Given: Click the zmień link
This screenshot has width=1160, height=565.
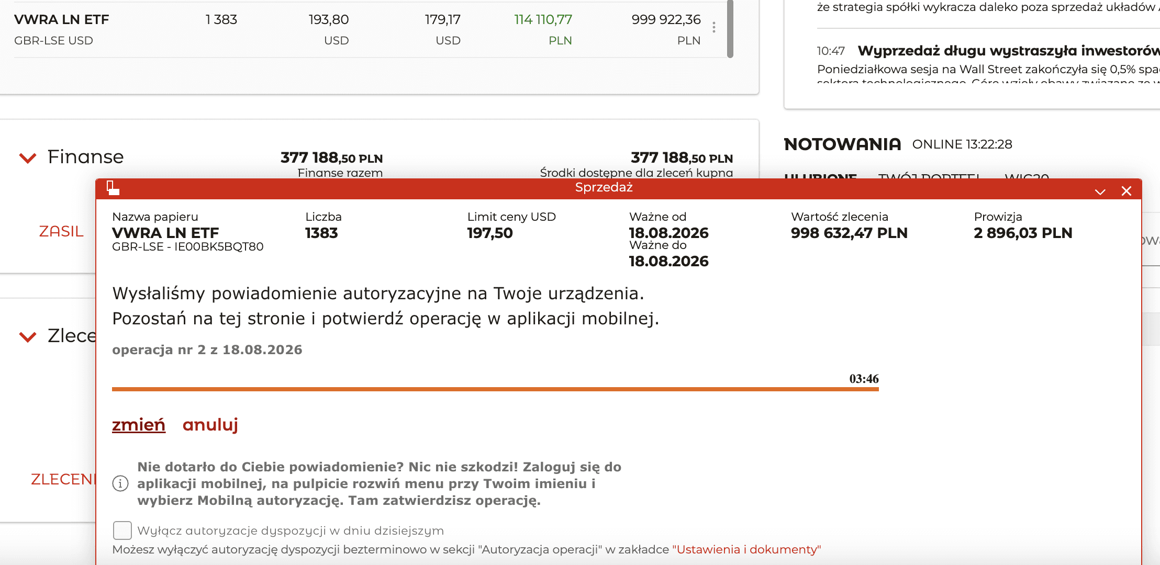Looking at the screenshot, I should 139,425.
